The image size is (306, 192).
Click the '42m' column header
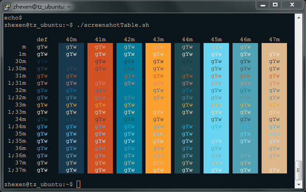[x=129, y=39]
